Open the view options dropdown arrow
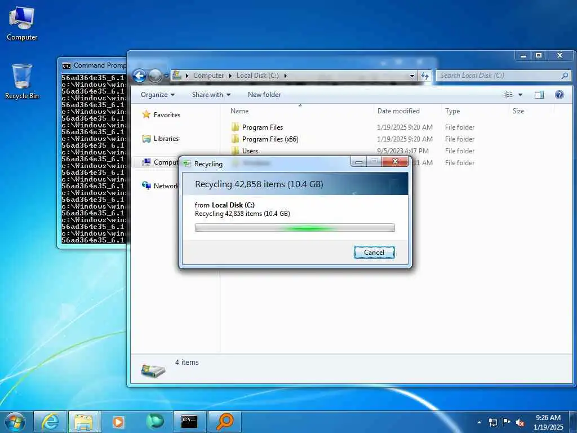This screenshot has width=577, height=433. click(x=520, y=95)
